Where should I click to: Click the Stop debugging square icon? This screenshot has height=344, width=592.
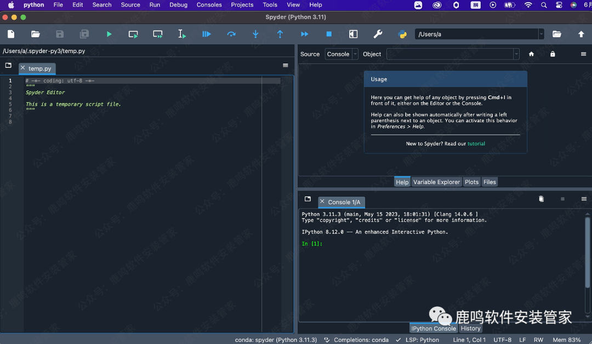(329, 34)
